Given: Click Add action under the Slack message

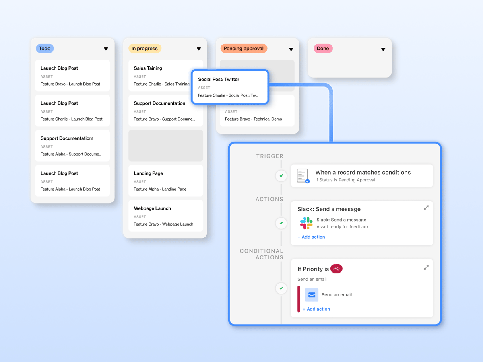Looking at the screenshot, I should click(x=311, y=237).
